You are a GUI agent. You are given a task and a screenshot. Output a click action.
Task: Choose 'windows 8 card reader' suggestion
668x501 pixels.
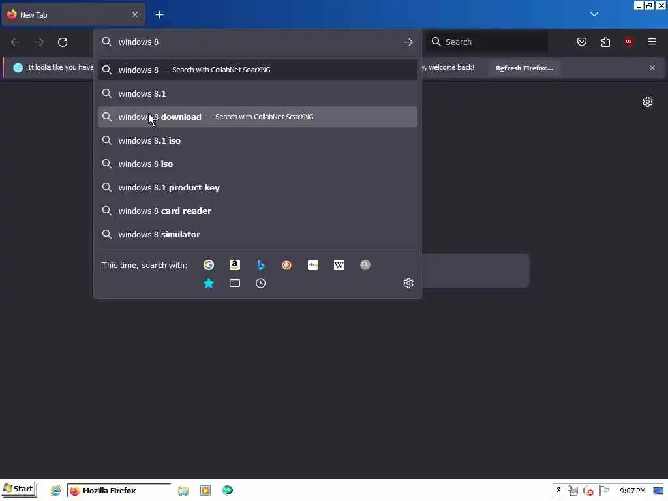(257, 211)
